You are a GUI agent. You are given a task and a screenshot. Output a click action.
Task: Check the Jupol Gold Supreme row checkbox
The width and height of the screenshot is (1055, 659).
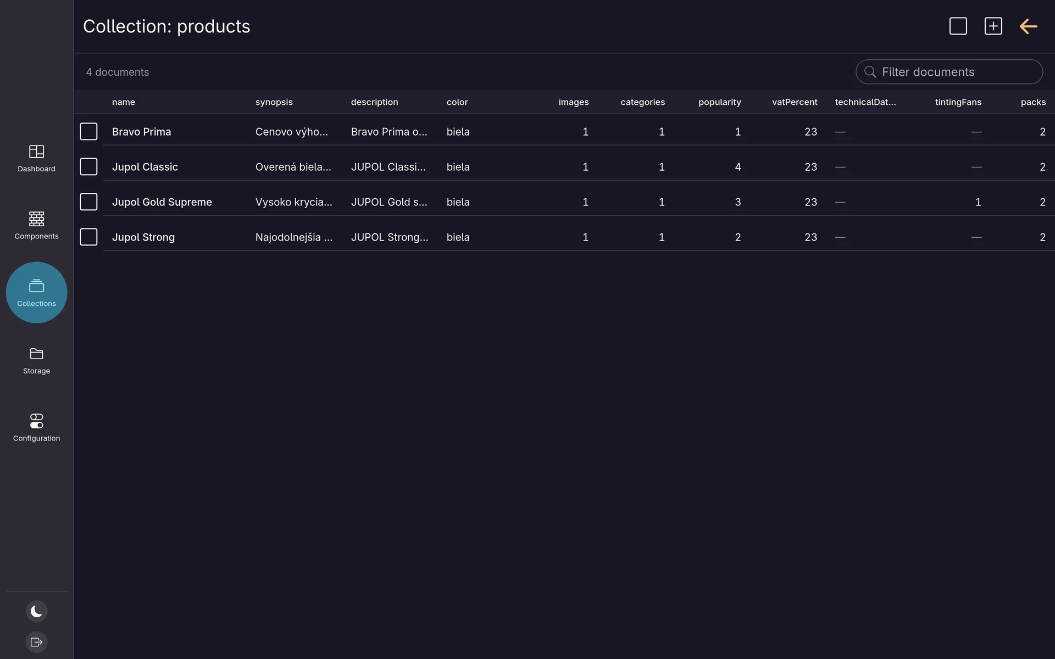(x=88, y=202)
